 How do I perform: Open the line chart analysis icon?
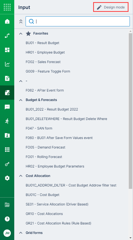7,64
